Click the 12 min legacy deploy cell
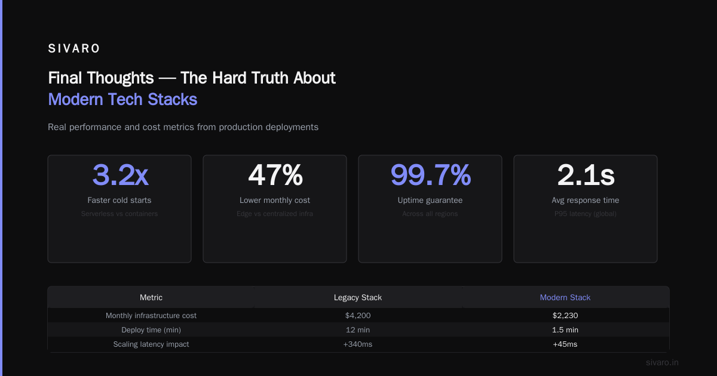This screenshot has width=717, height=376. pos(358,329)
